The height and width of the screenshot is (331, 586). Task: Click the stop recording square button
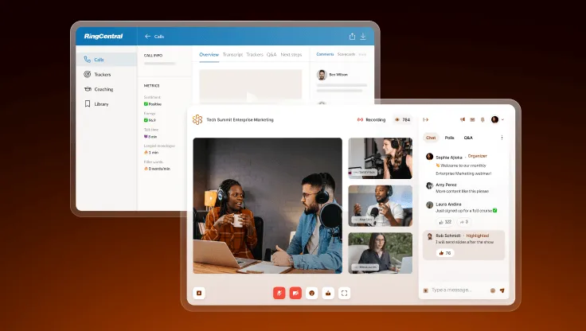199,293
